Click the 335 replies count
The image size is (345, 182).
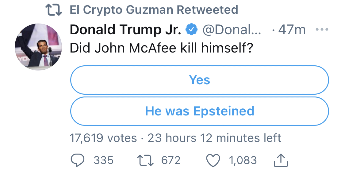(103, 160)
